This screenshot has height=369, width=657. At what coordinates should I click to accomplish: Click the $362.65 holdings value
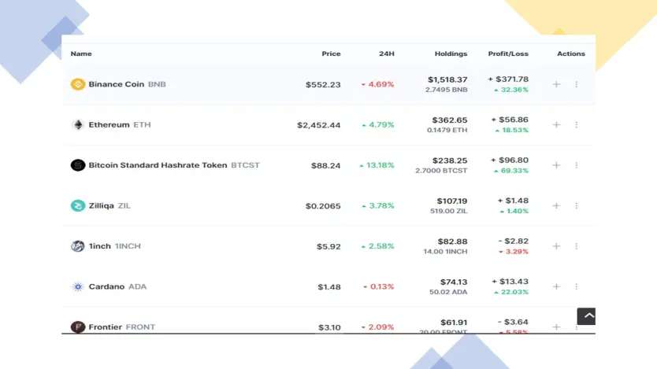(450, 120)
